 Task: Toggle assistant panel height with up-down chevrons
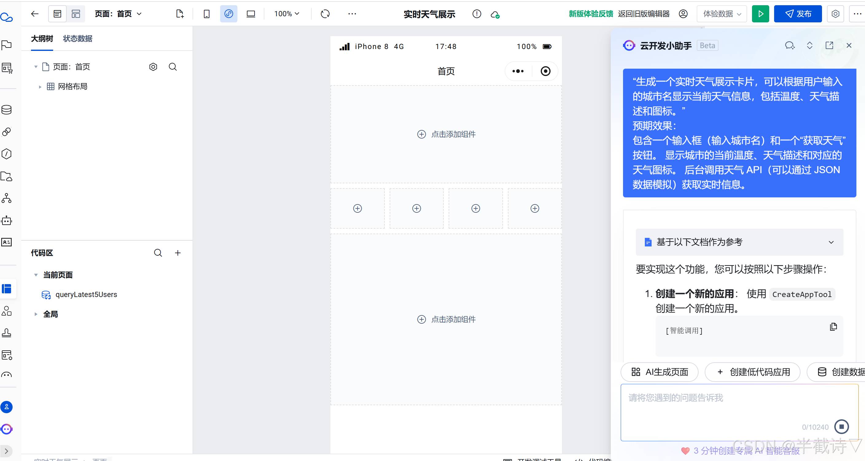[810, 45]
